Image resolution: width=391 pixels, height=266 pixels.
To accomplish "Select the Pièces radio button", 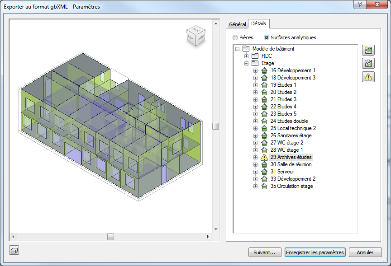I will point(235,37).
